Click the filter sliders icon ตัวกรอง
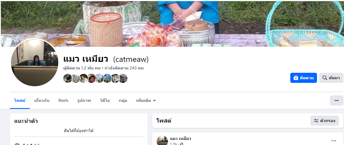 click(316, 121)
